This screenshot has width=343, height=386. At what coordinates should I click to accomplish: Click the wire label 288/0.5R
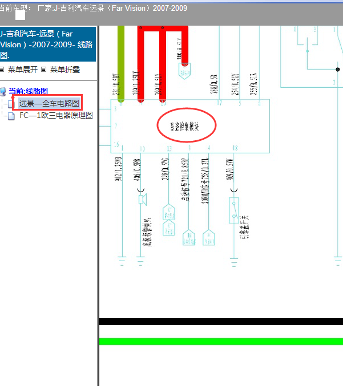214,84
